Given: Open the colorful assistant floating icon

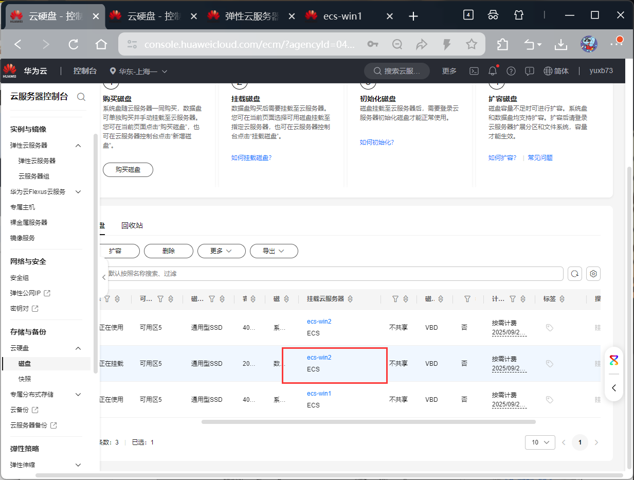Looking at the screenshot, I should (x=614, y=360).
